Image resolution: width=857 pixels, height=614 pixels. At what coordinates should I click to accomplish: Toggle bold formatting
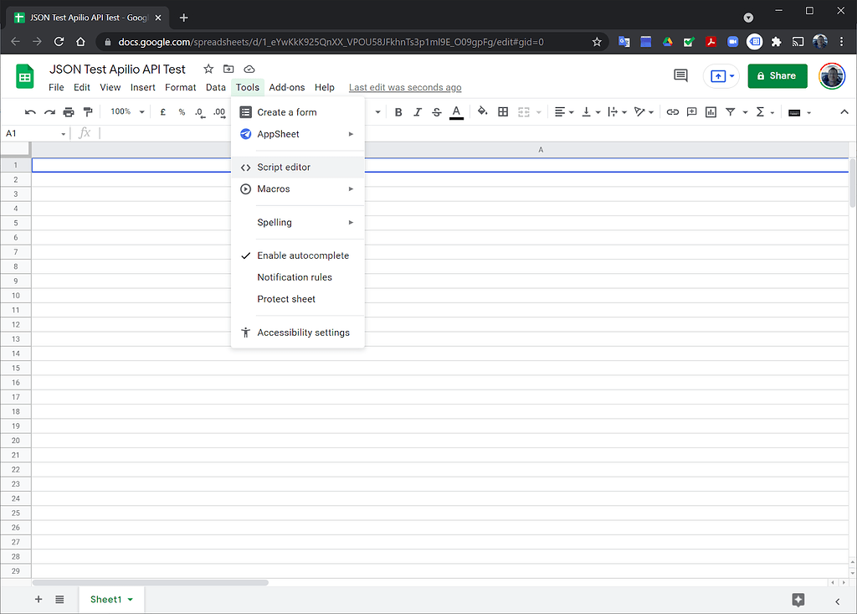click(398, 111)
